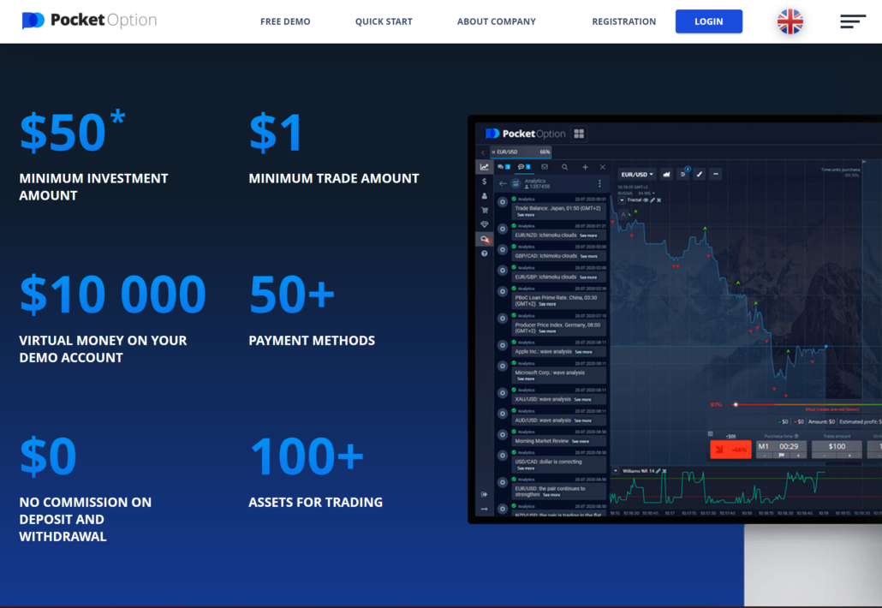Switch to the first chats tab
882x608 pixels.
pyautogui.click(x=504, y=167)
